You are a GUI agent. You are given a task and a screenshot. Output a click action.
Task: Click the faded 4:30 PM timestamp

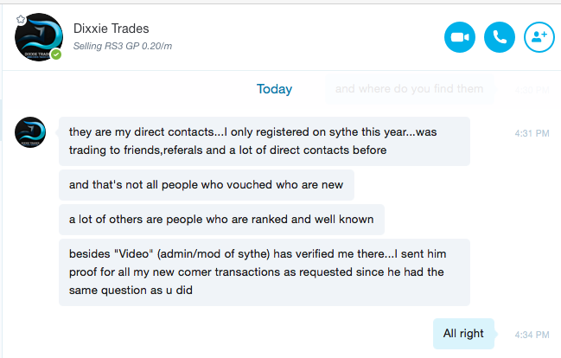click(x=532, y=90)
